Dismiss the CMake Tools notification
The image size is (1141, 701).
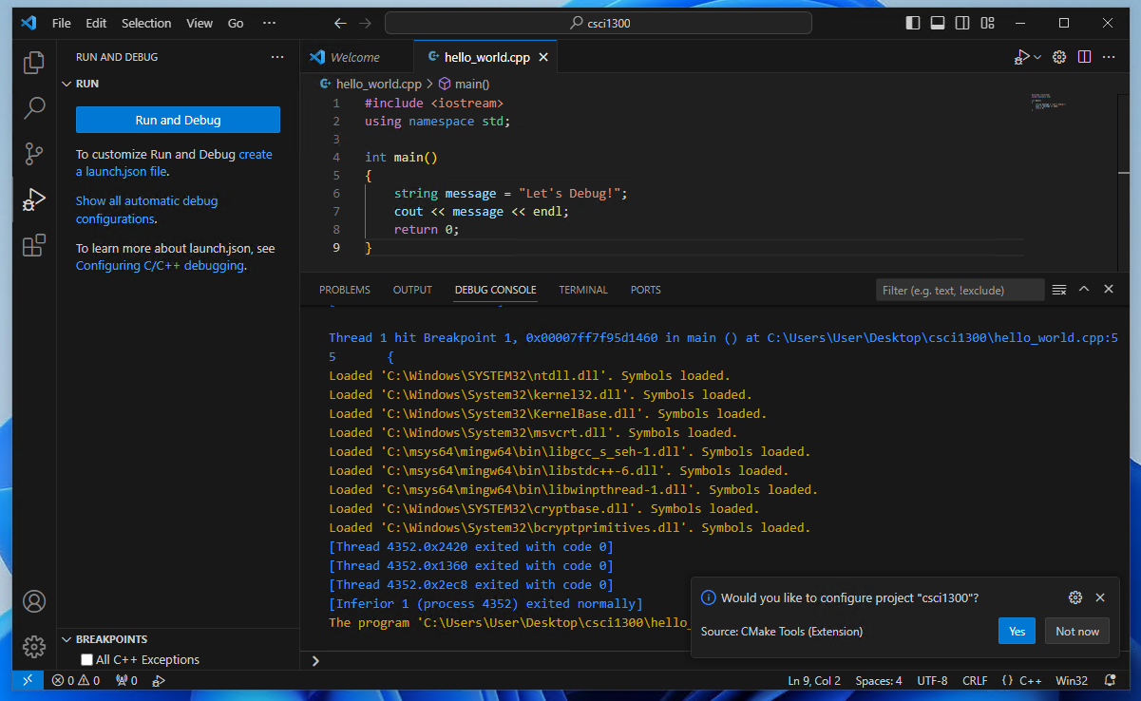click(1100, 597)
